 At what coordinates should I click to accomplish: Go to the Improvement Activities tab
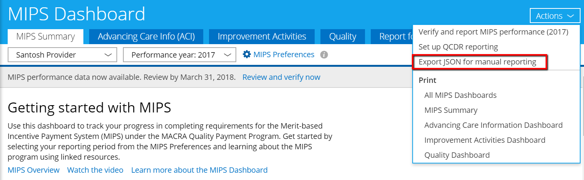(262, 36)
